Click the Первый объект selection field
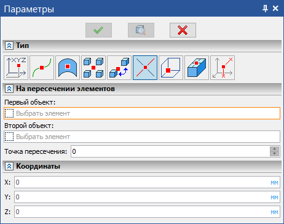The image size is (284, 224). coord(142,113)
